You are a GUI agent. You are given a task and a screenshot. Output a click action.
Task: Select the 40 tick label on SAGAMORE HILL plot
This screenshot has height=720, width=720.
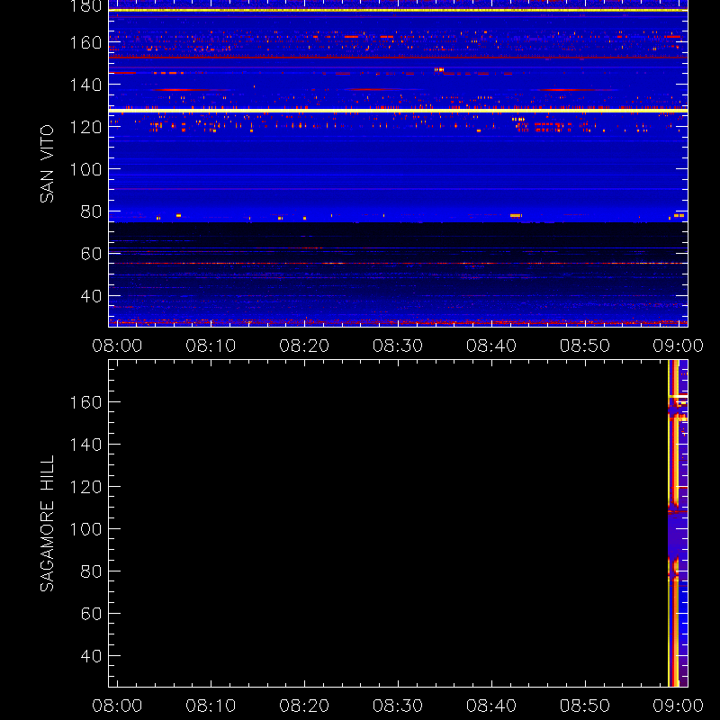(91, 656)
